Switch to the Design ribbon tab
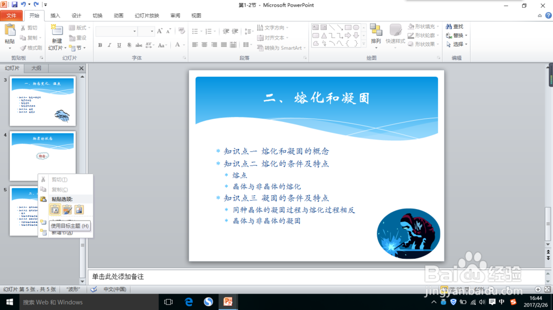Image resolution: width=553 pixels, height=310 pixels. pyautogui.click(x=76, y=15)
